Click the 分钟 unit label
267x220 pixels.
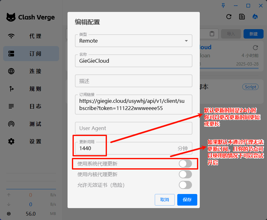183,148
